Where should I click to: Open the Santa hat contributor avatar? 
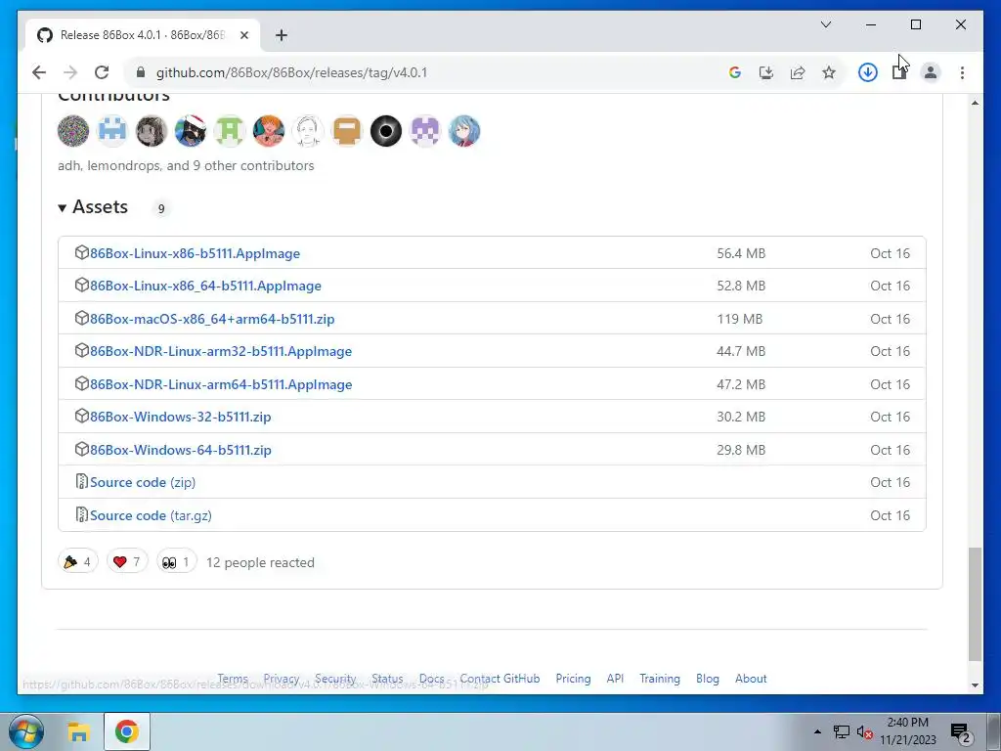[191, 131]
